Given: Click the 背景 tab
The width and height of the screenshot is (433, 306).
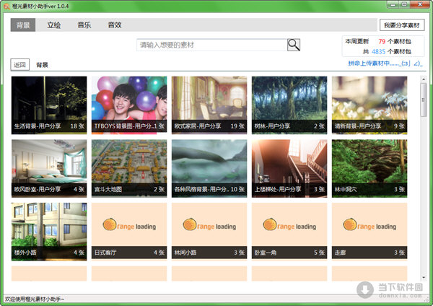Looking at the screenshot, I should point(23,25).
